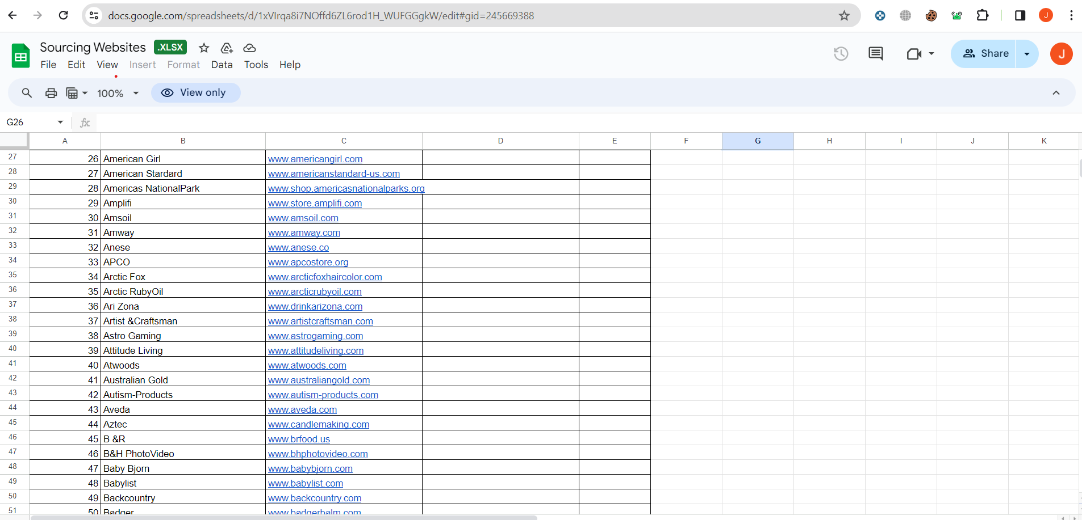This screenshot has width=1082, height=520.
Task: Open the Data menu
Action: click(x=222, y=65)
